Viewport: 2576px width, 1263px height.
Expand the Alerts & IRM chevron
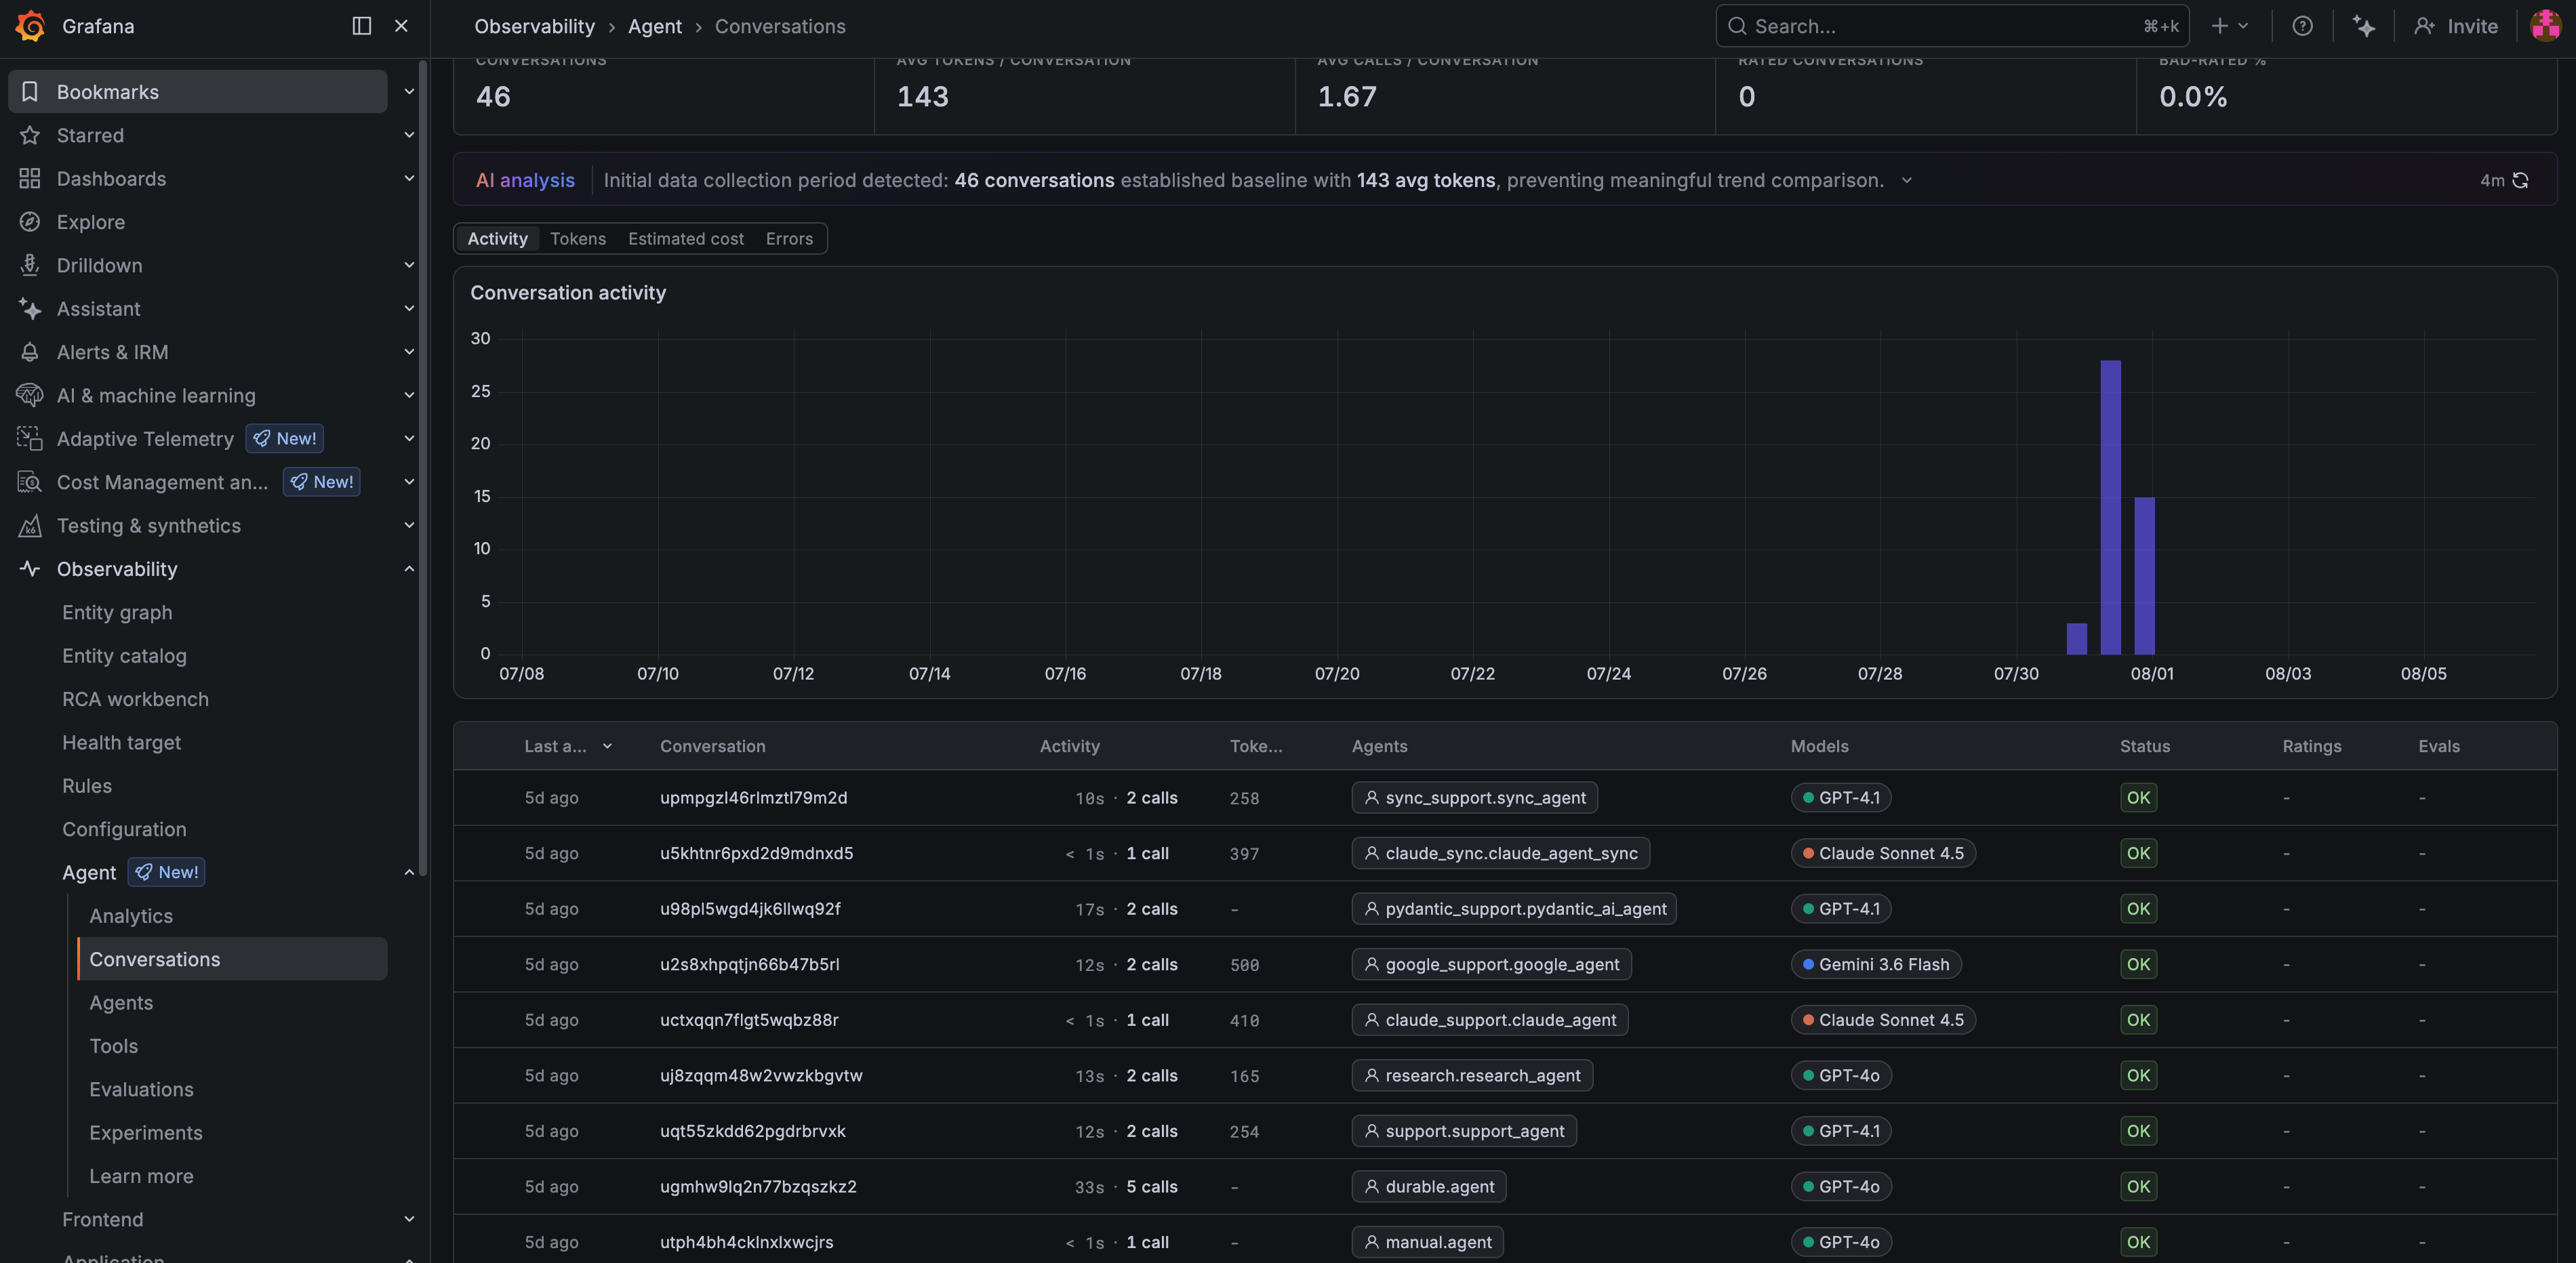pos(409,352)
